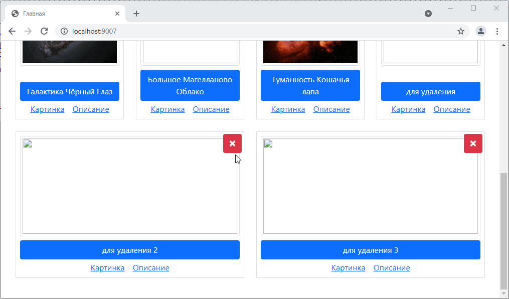Viewport: 509px width, 299px height.
Task: Bookmark this page with star icon
Action: tap(460, 31)
